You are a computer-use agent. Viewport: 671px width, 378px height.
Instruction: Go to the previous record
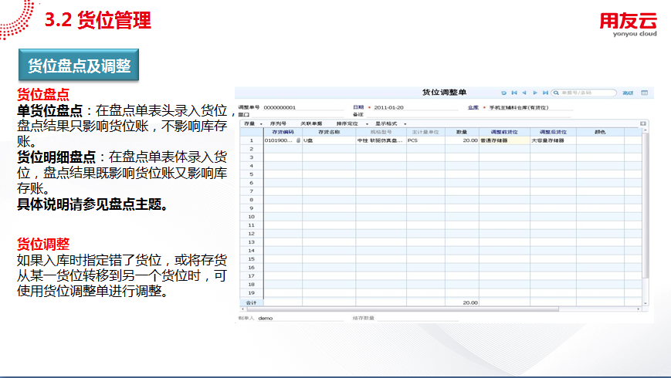point(524,93)
